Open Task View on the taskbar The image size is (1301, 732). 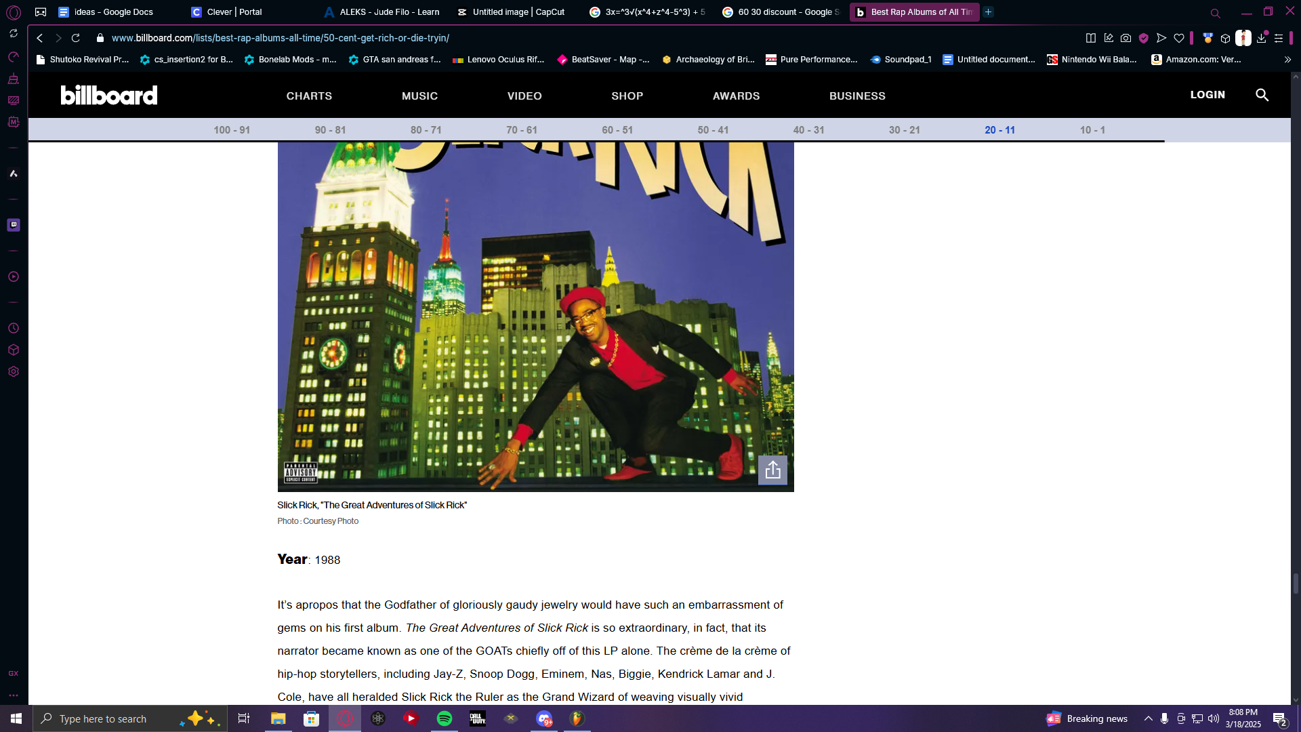244,718
